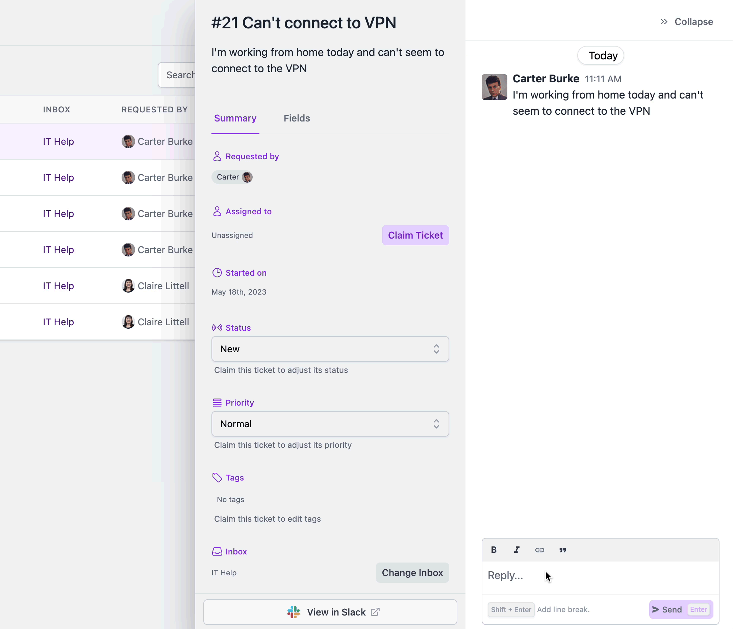Toggle bold formatting in reply editor

[494, 550]
